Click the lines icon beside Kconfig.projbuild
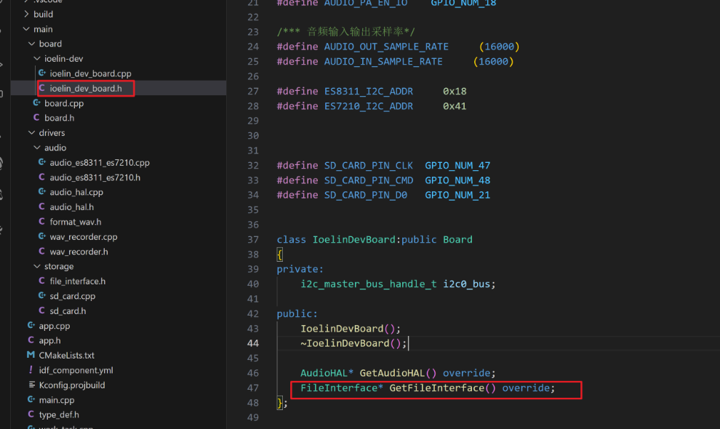Screen dimensions: 720x429 (32, 385)
